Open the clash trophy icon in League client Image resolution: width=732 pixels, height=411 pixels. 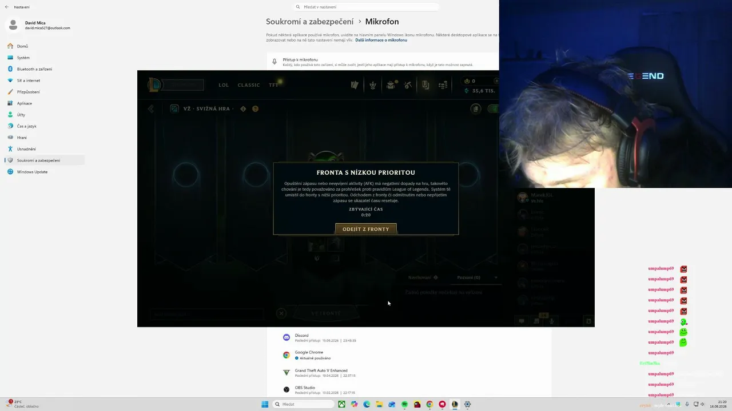click(x=373, y=85)
